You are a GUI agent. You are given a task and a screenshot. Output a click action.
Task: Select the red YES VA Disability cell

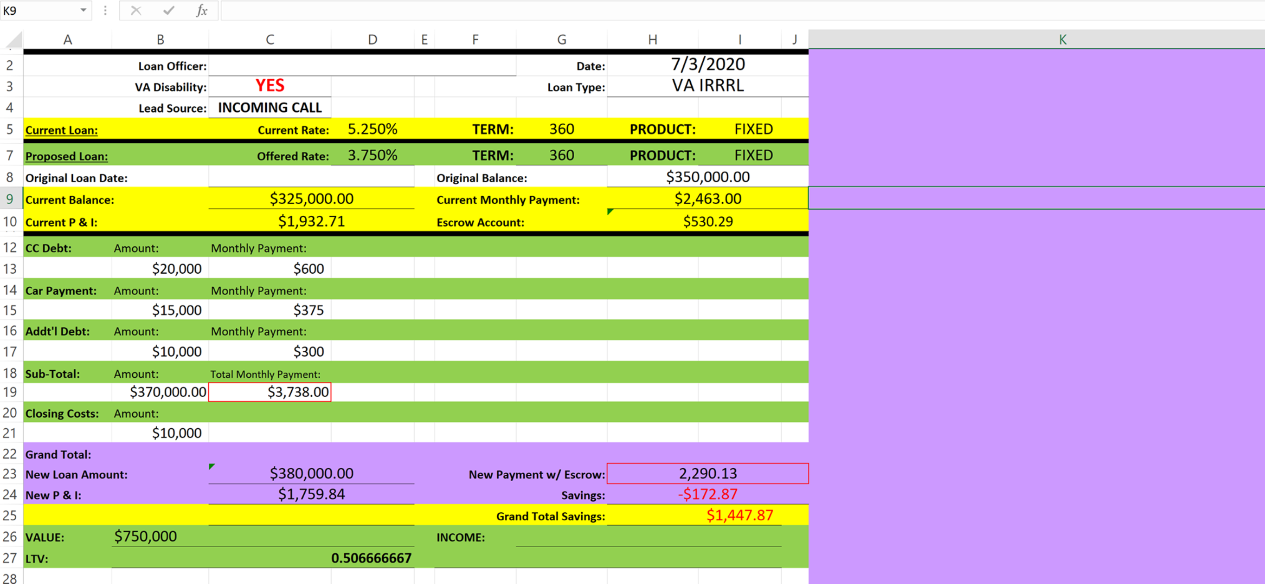click(x=270, y=86)
